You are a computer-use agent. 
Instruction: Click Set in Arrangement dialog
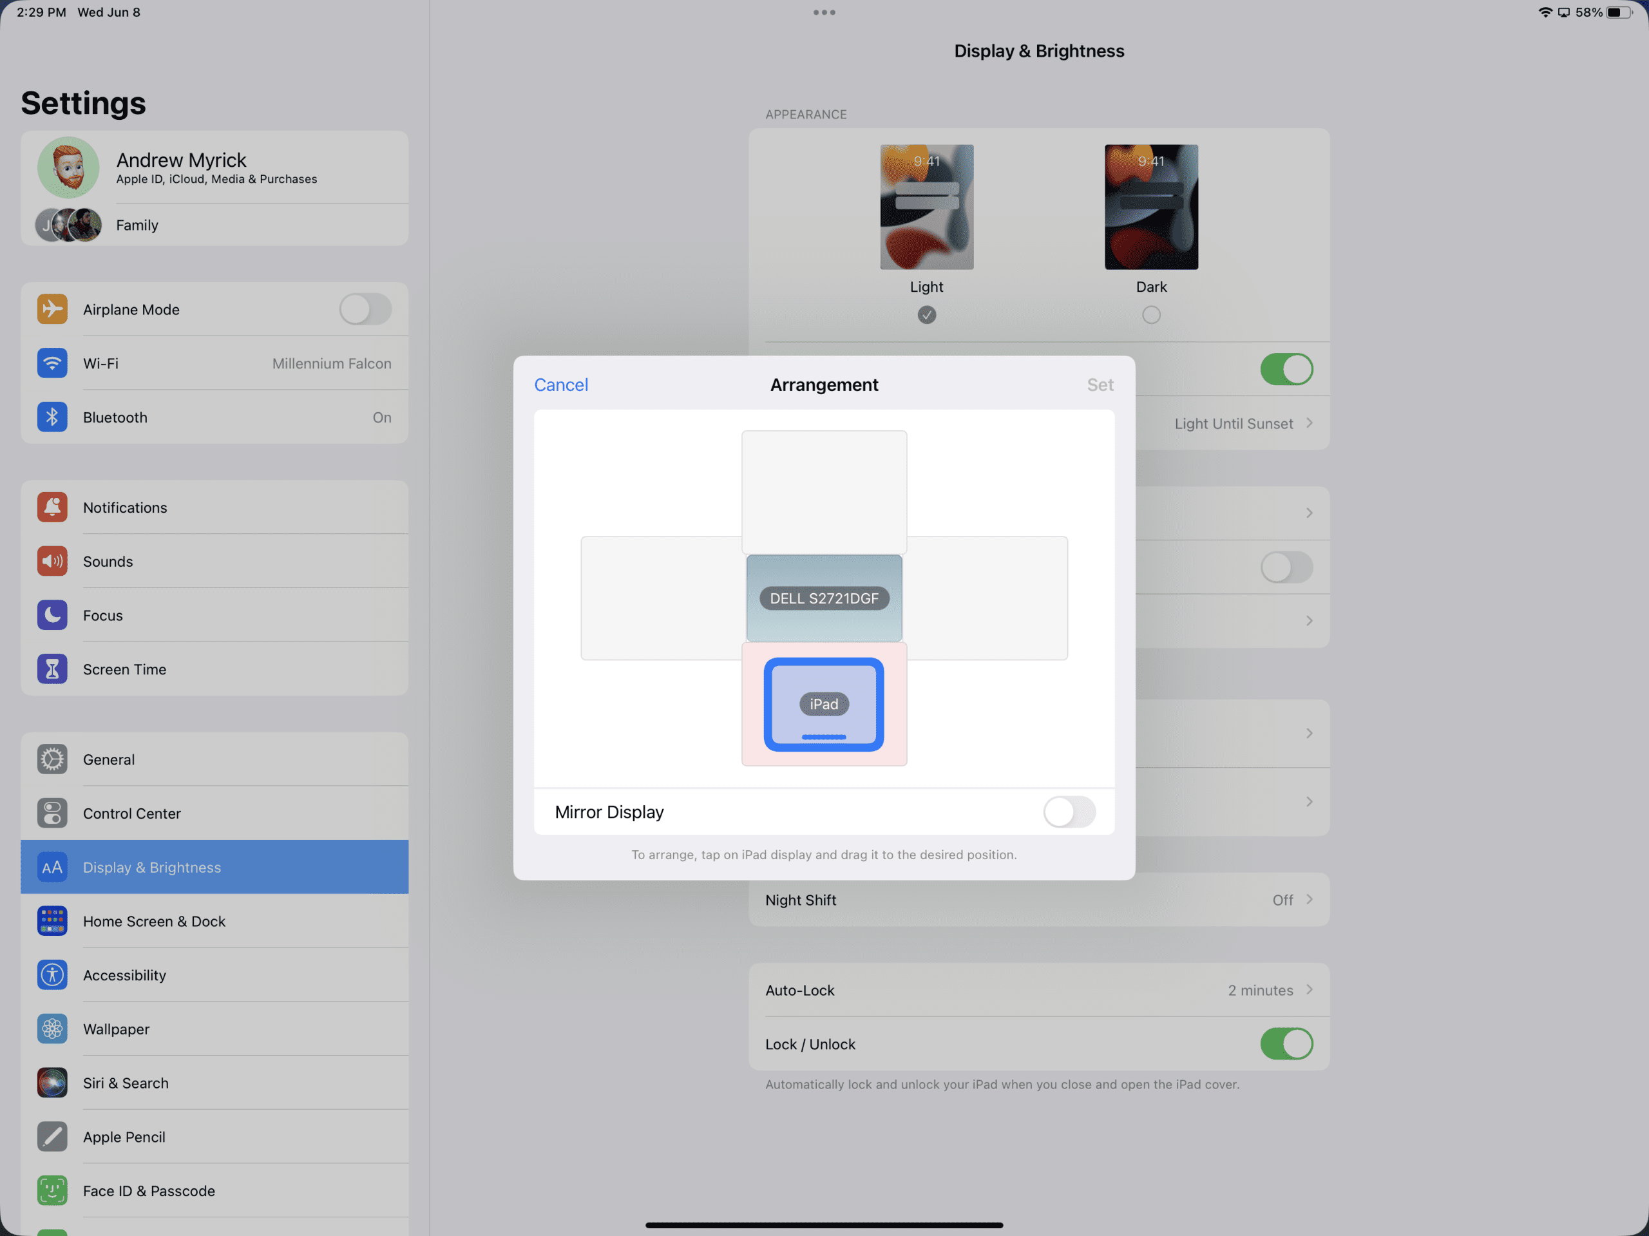click(x=1100, y=383)
